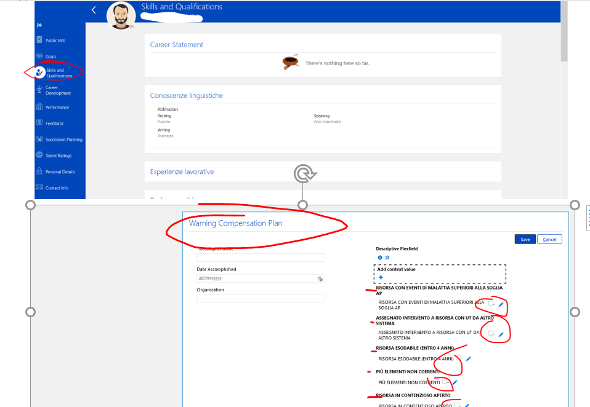Screen dimensions: 590x407
Task: Open the Performance section icon
Action: pos(39,106)
